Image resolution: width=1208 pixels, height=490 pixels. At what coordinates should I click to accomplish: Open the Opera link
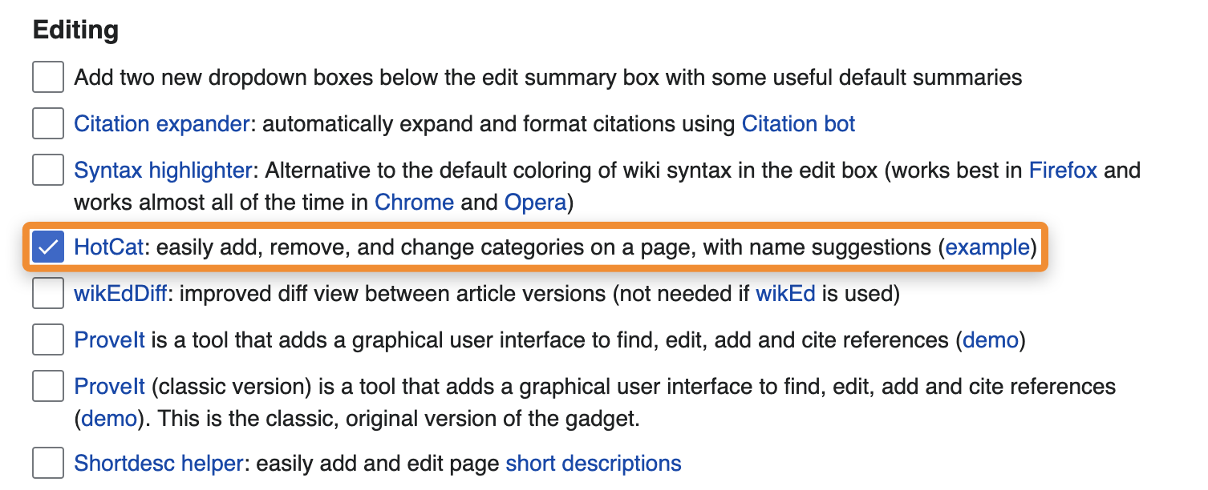coord(536,203)
